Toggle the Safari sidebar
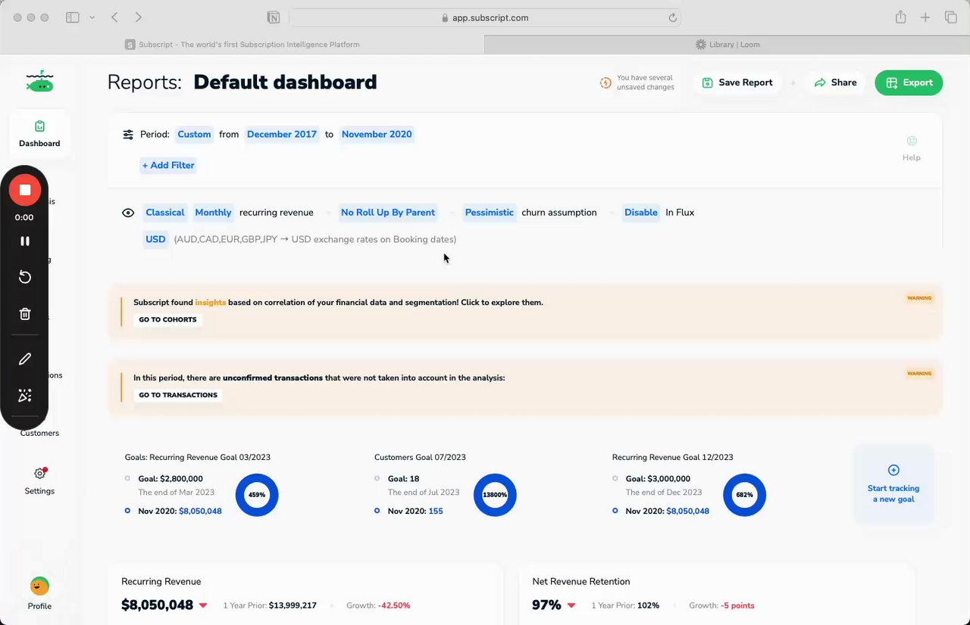The width and height of the screenshot is (970, 625). coord(73,17)
